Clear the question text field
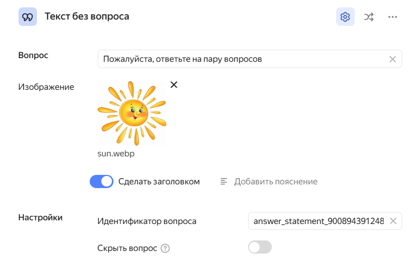The height and width of the screenshot is (261, 418). click(x=392, y=59)
